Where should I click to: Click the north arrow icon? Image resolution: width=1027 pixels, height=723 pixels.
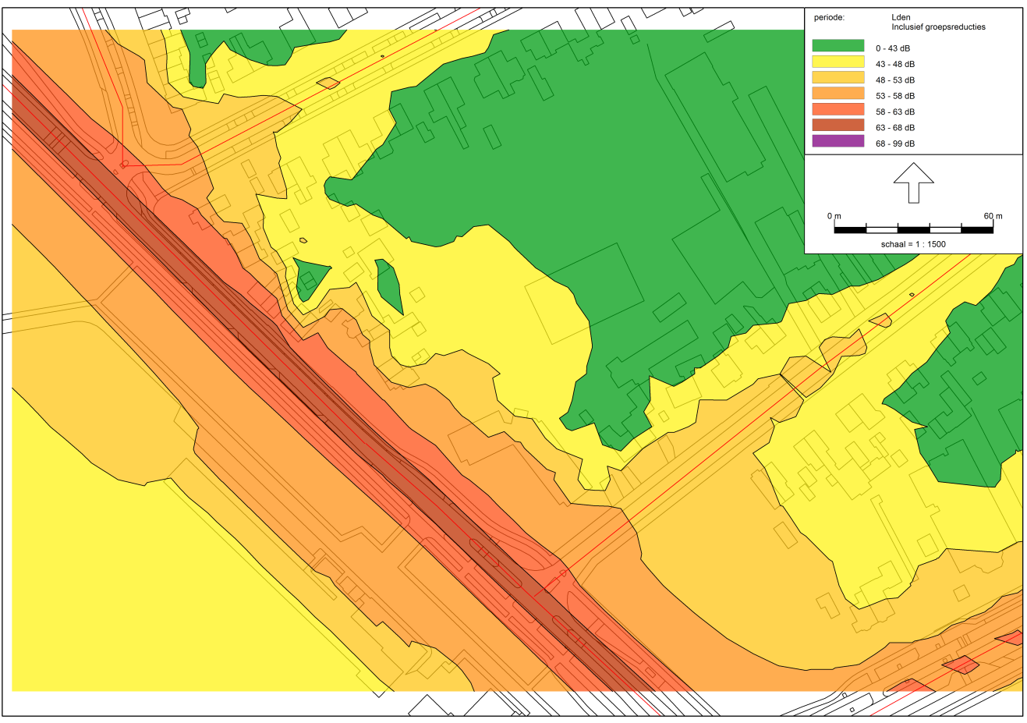coord(914,183)
